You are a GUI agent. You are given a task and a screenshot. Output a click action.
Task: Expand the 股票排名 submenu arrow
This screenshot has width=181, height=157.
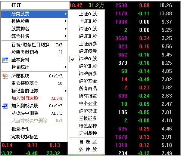click(x=66, y=29)
